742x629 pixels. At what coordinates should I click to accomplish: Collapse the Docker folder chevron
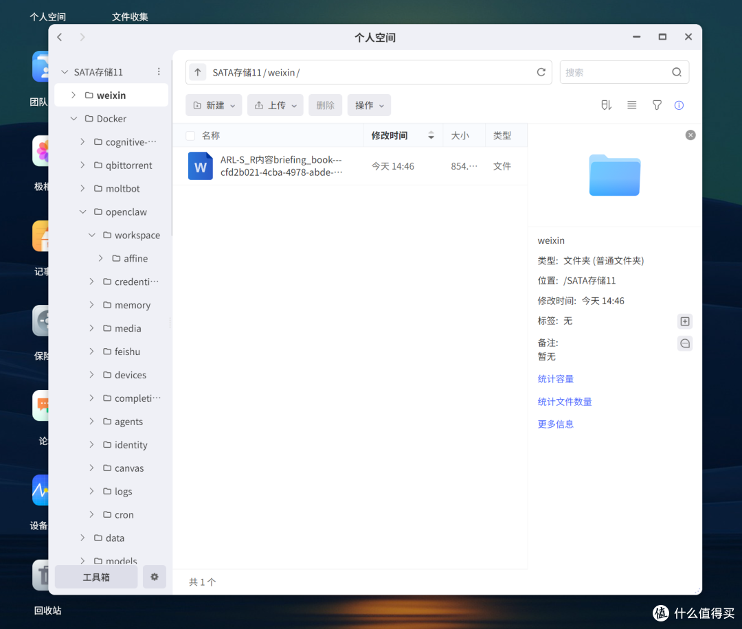(74, 119)
